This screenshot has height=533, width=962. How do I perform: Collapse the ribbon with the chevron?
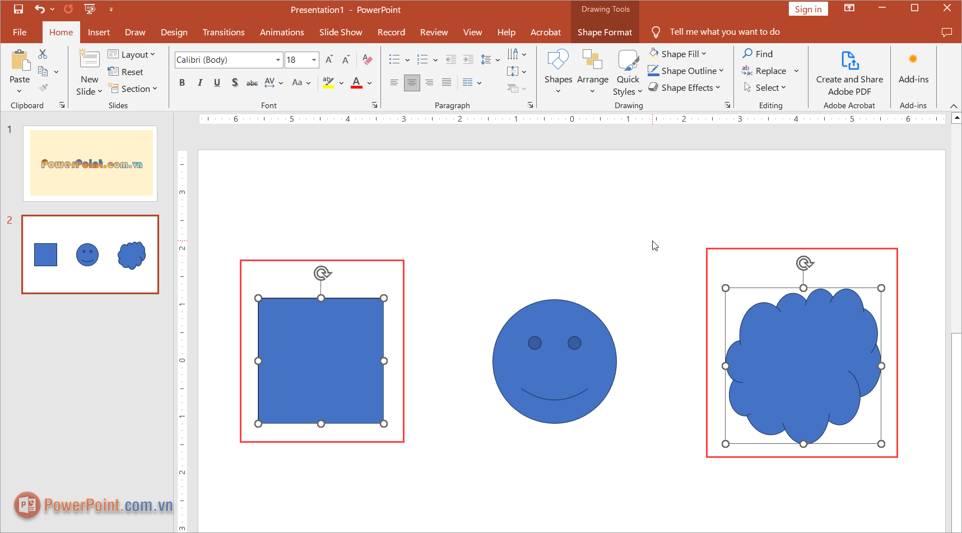[x=954, y=106]
